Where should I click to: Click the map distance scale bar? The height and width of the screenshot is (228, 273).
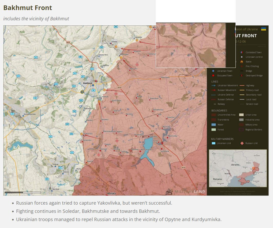pyautogui.click(x=23, y=192)
